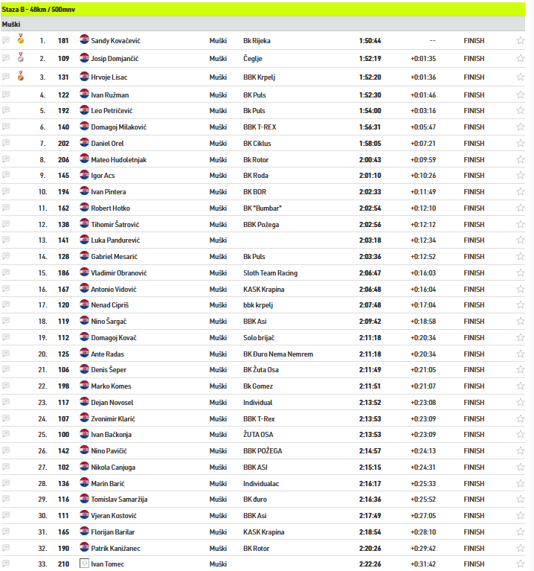
Task: Click flag icon next to Ivan Tomec
Action: (x=84, y=564)
